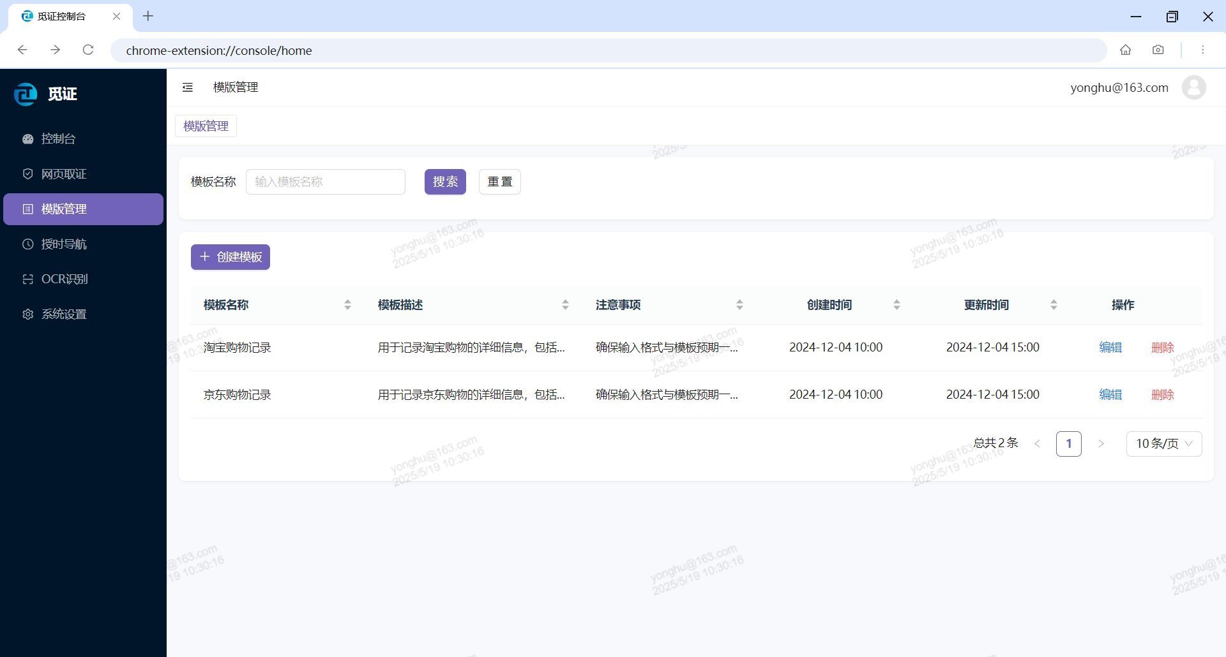Select the 网页取证 shield icon
This screenshot has height=657, width=1226.
27,173
